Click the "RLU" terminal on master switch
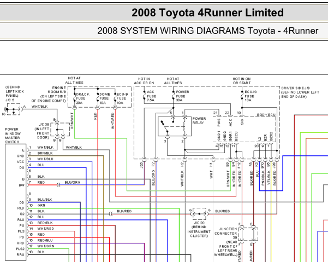 click(x=21, y=220)
